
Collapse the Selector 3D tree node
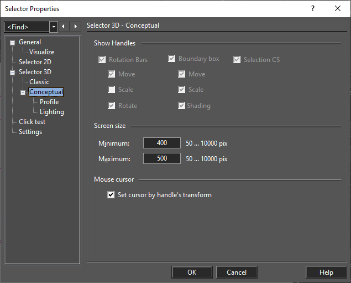(13, 73)
